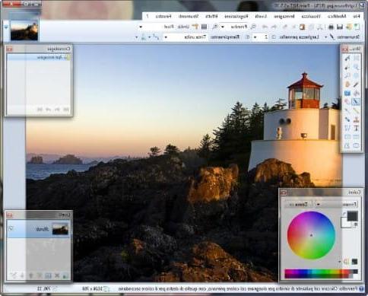Select the Pencil tool
This screenshot has width=368, height=296.
coord(356,110)
